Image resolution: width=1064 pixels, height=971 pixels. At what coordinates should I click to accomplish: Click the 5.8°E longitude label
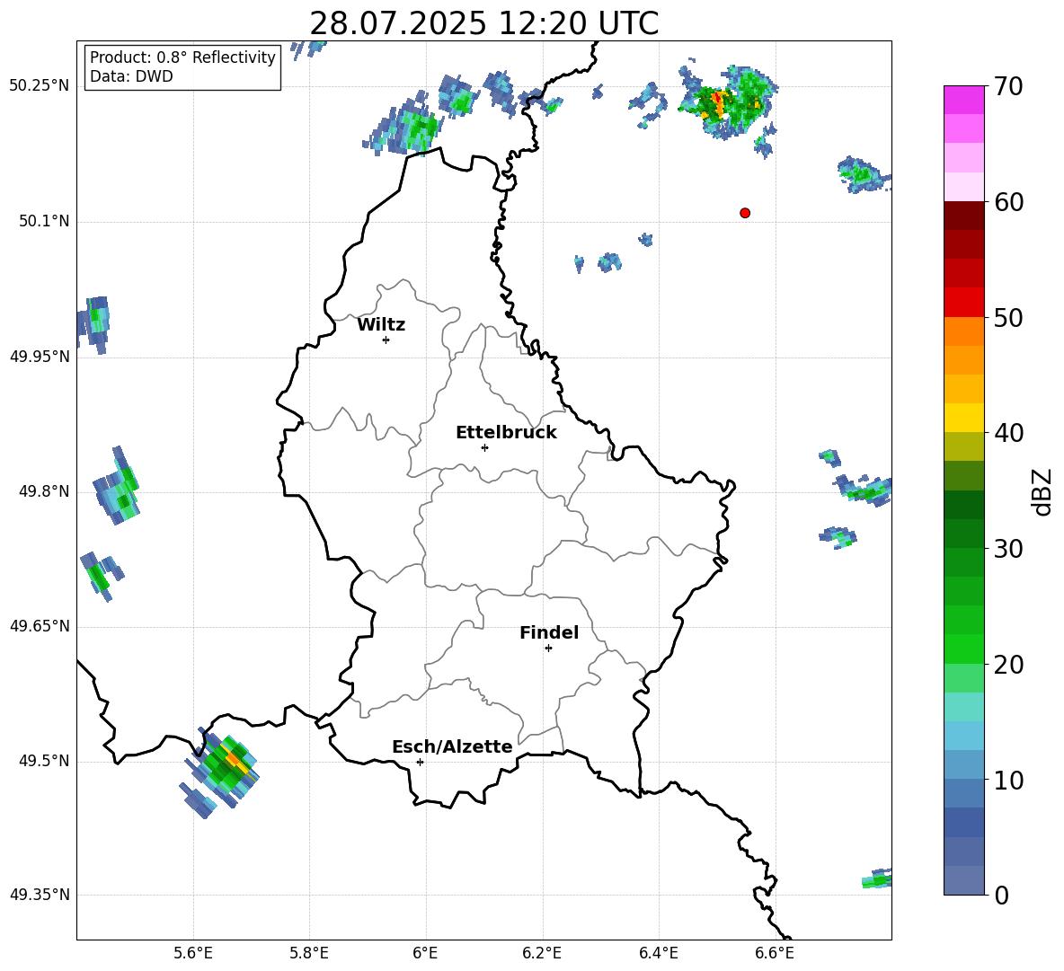tap(309, 953)
